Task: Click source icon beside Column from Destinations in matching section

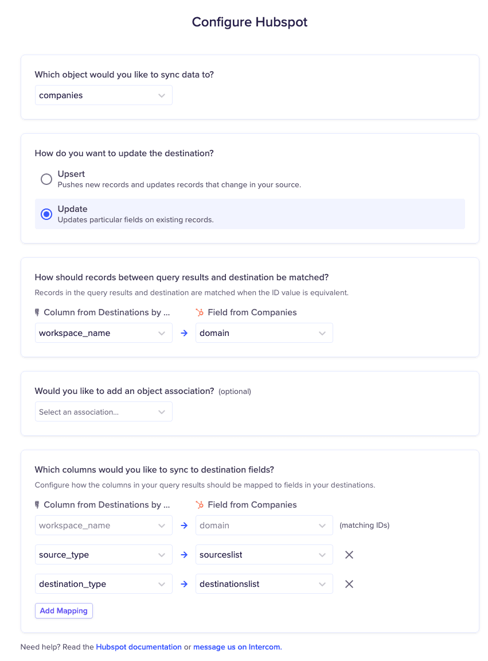Action: pos(37,312)
